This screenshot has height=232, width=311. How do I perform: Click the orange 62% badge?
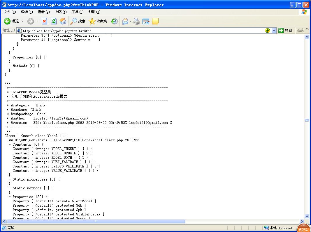point(303,228)
